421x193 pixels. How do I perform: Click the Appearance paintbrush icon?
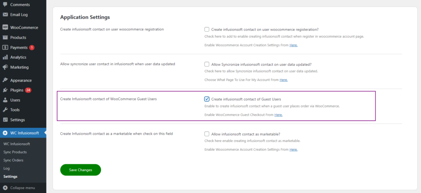pyautogui.click(x=5, y=80)
